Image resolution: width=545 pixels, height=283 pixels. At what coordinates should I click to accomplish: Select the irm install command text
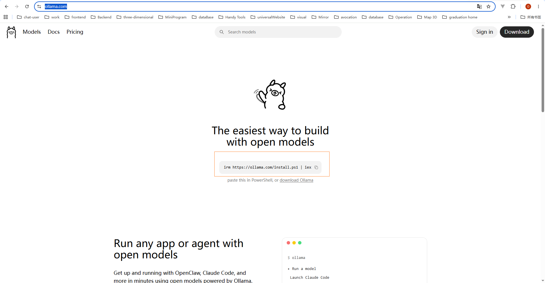click(x=267, y=167)
